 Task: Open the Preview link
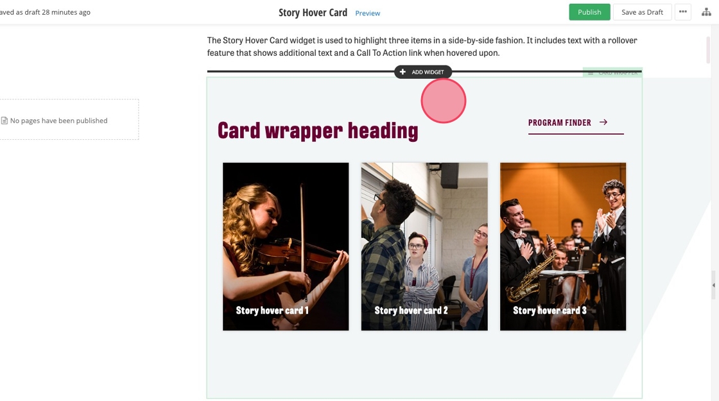[x=368, y=13]
